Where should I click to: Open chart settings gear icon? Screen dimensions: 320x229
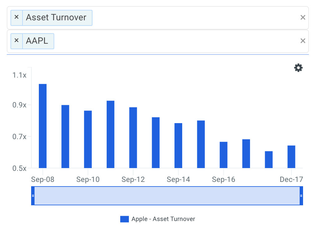298,68
